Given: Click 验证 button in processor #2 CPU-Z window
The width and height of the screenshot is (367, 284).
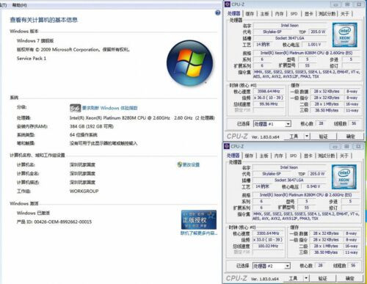Looking at the screenshot, I should pyautogui.click(x=322, y=278).
